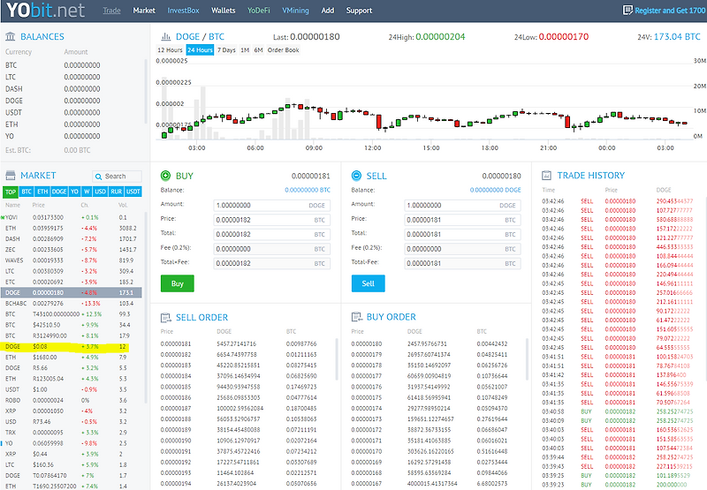Open the Trade menu

[x=111, y=10]
